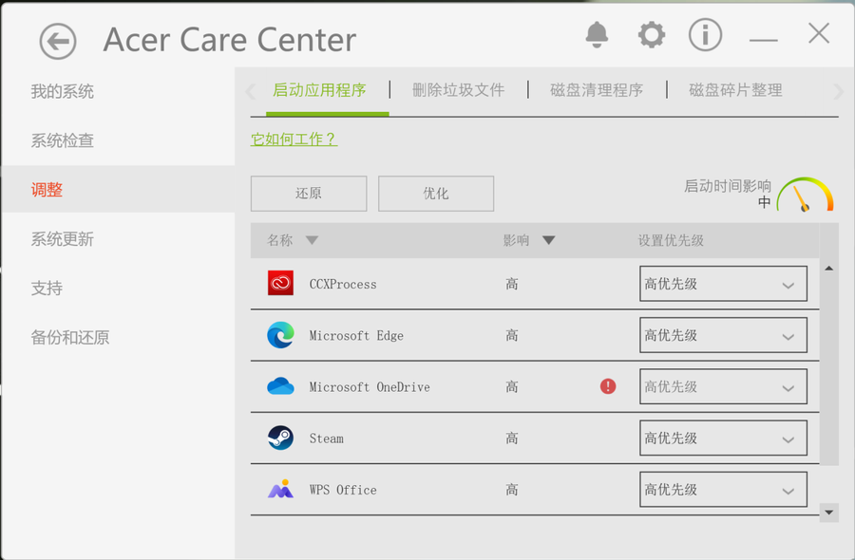Switch to the 磁盘清理程序 tab
855x560 pixels.
(597, 90)
